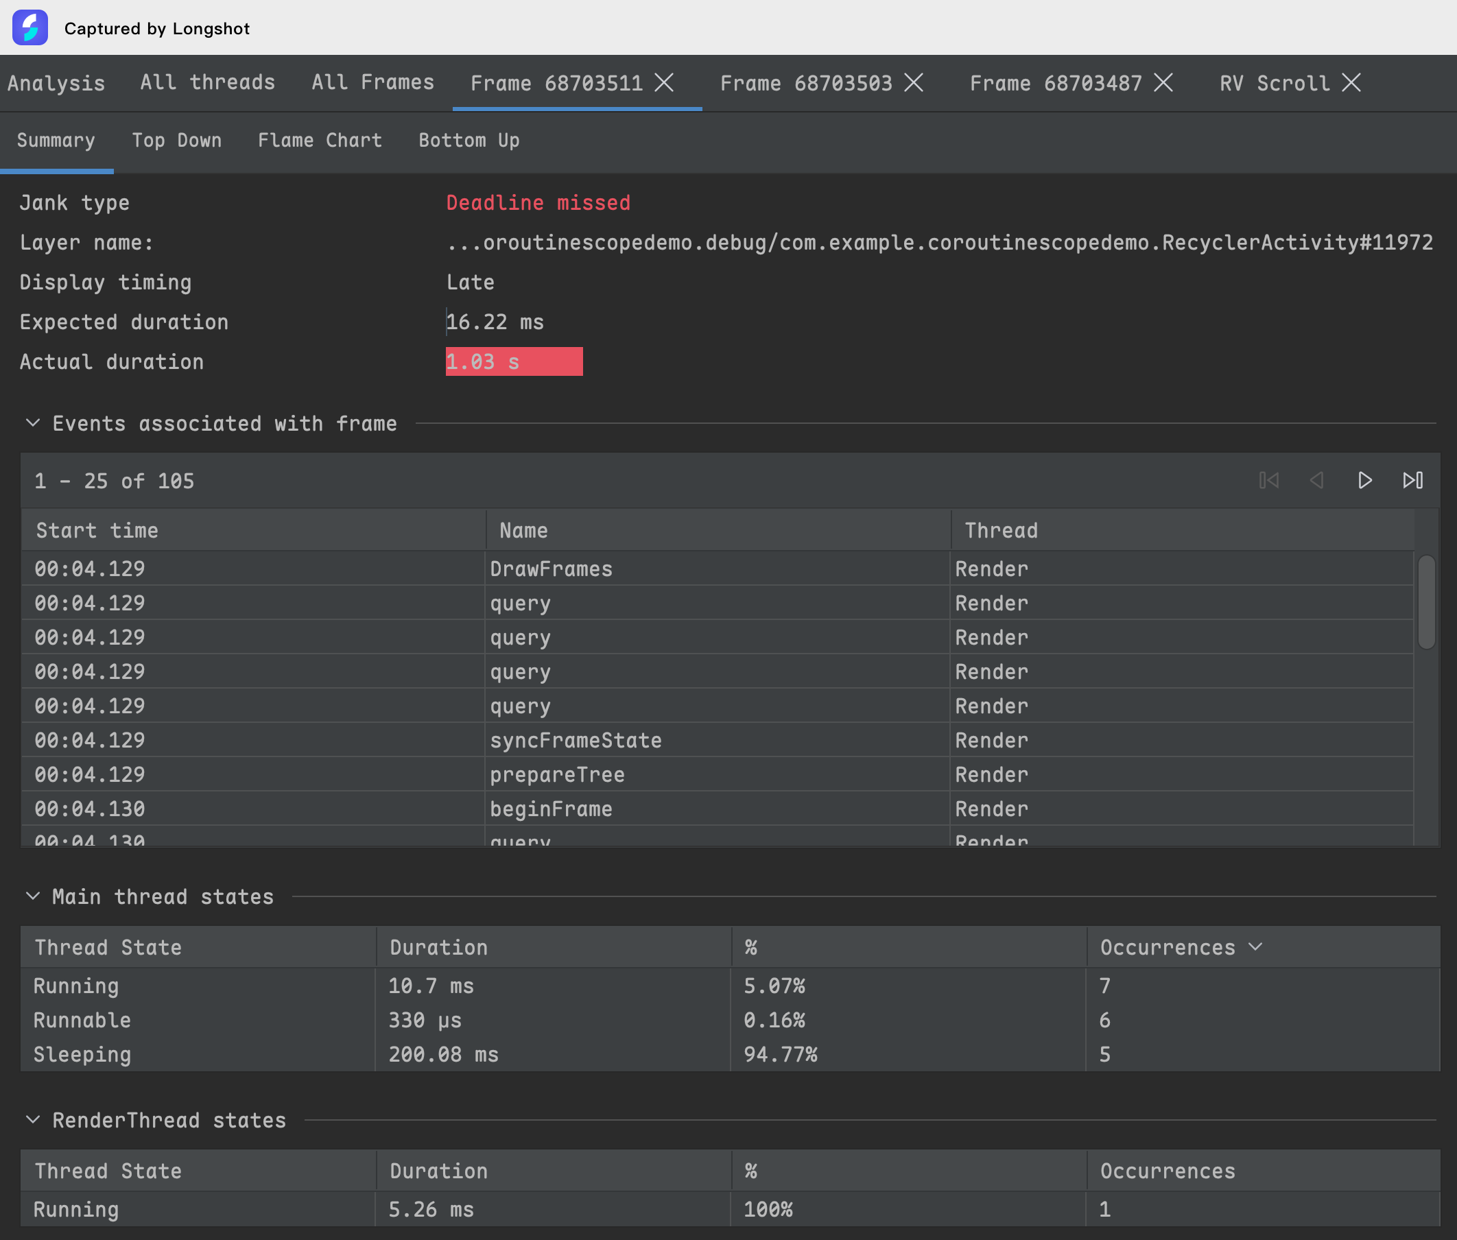Go to previous page of events
The width and height of the screenshot is (1457, 1240).
[1316, 480]
